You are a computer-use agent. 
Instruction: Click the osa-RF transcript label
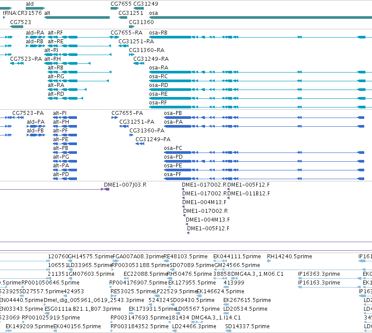158,102
